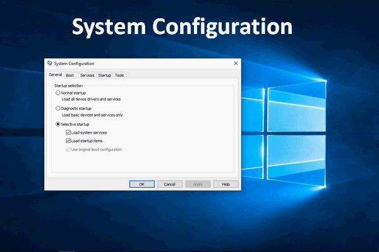Viewport: 379px width, 252px height.
Task: Open the Boot tab
Action: 70,76
